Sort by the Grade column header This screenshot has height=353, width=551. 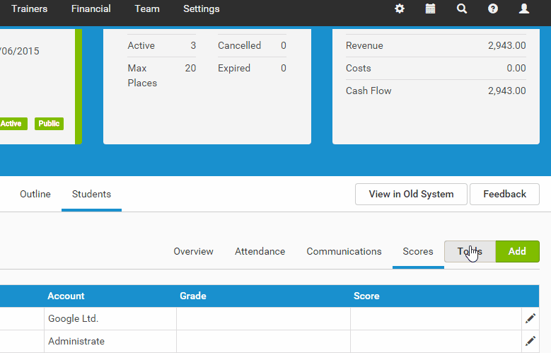click(193, 296)
